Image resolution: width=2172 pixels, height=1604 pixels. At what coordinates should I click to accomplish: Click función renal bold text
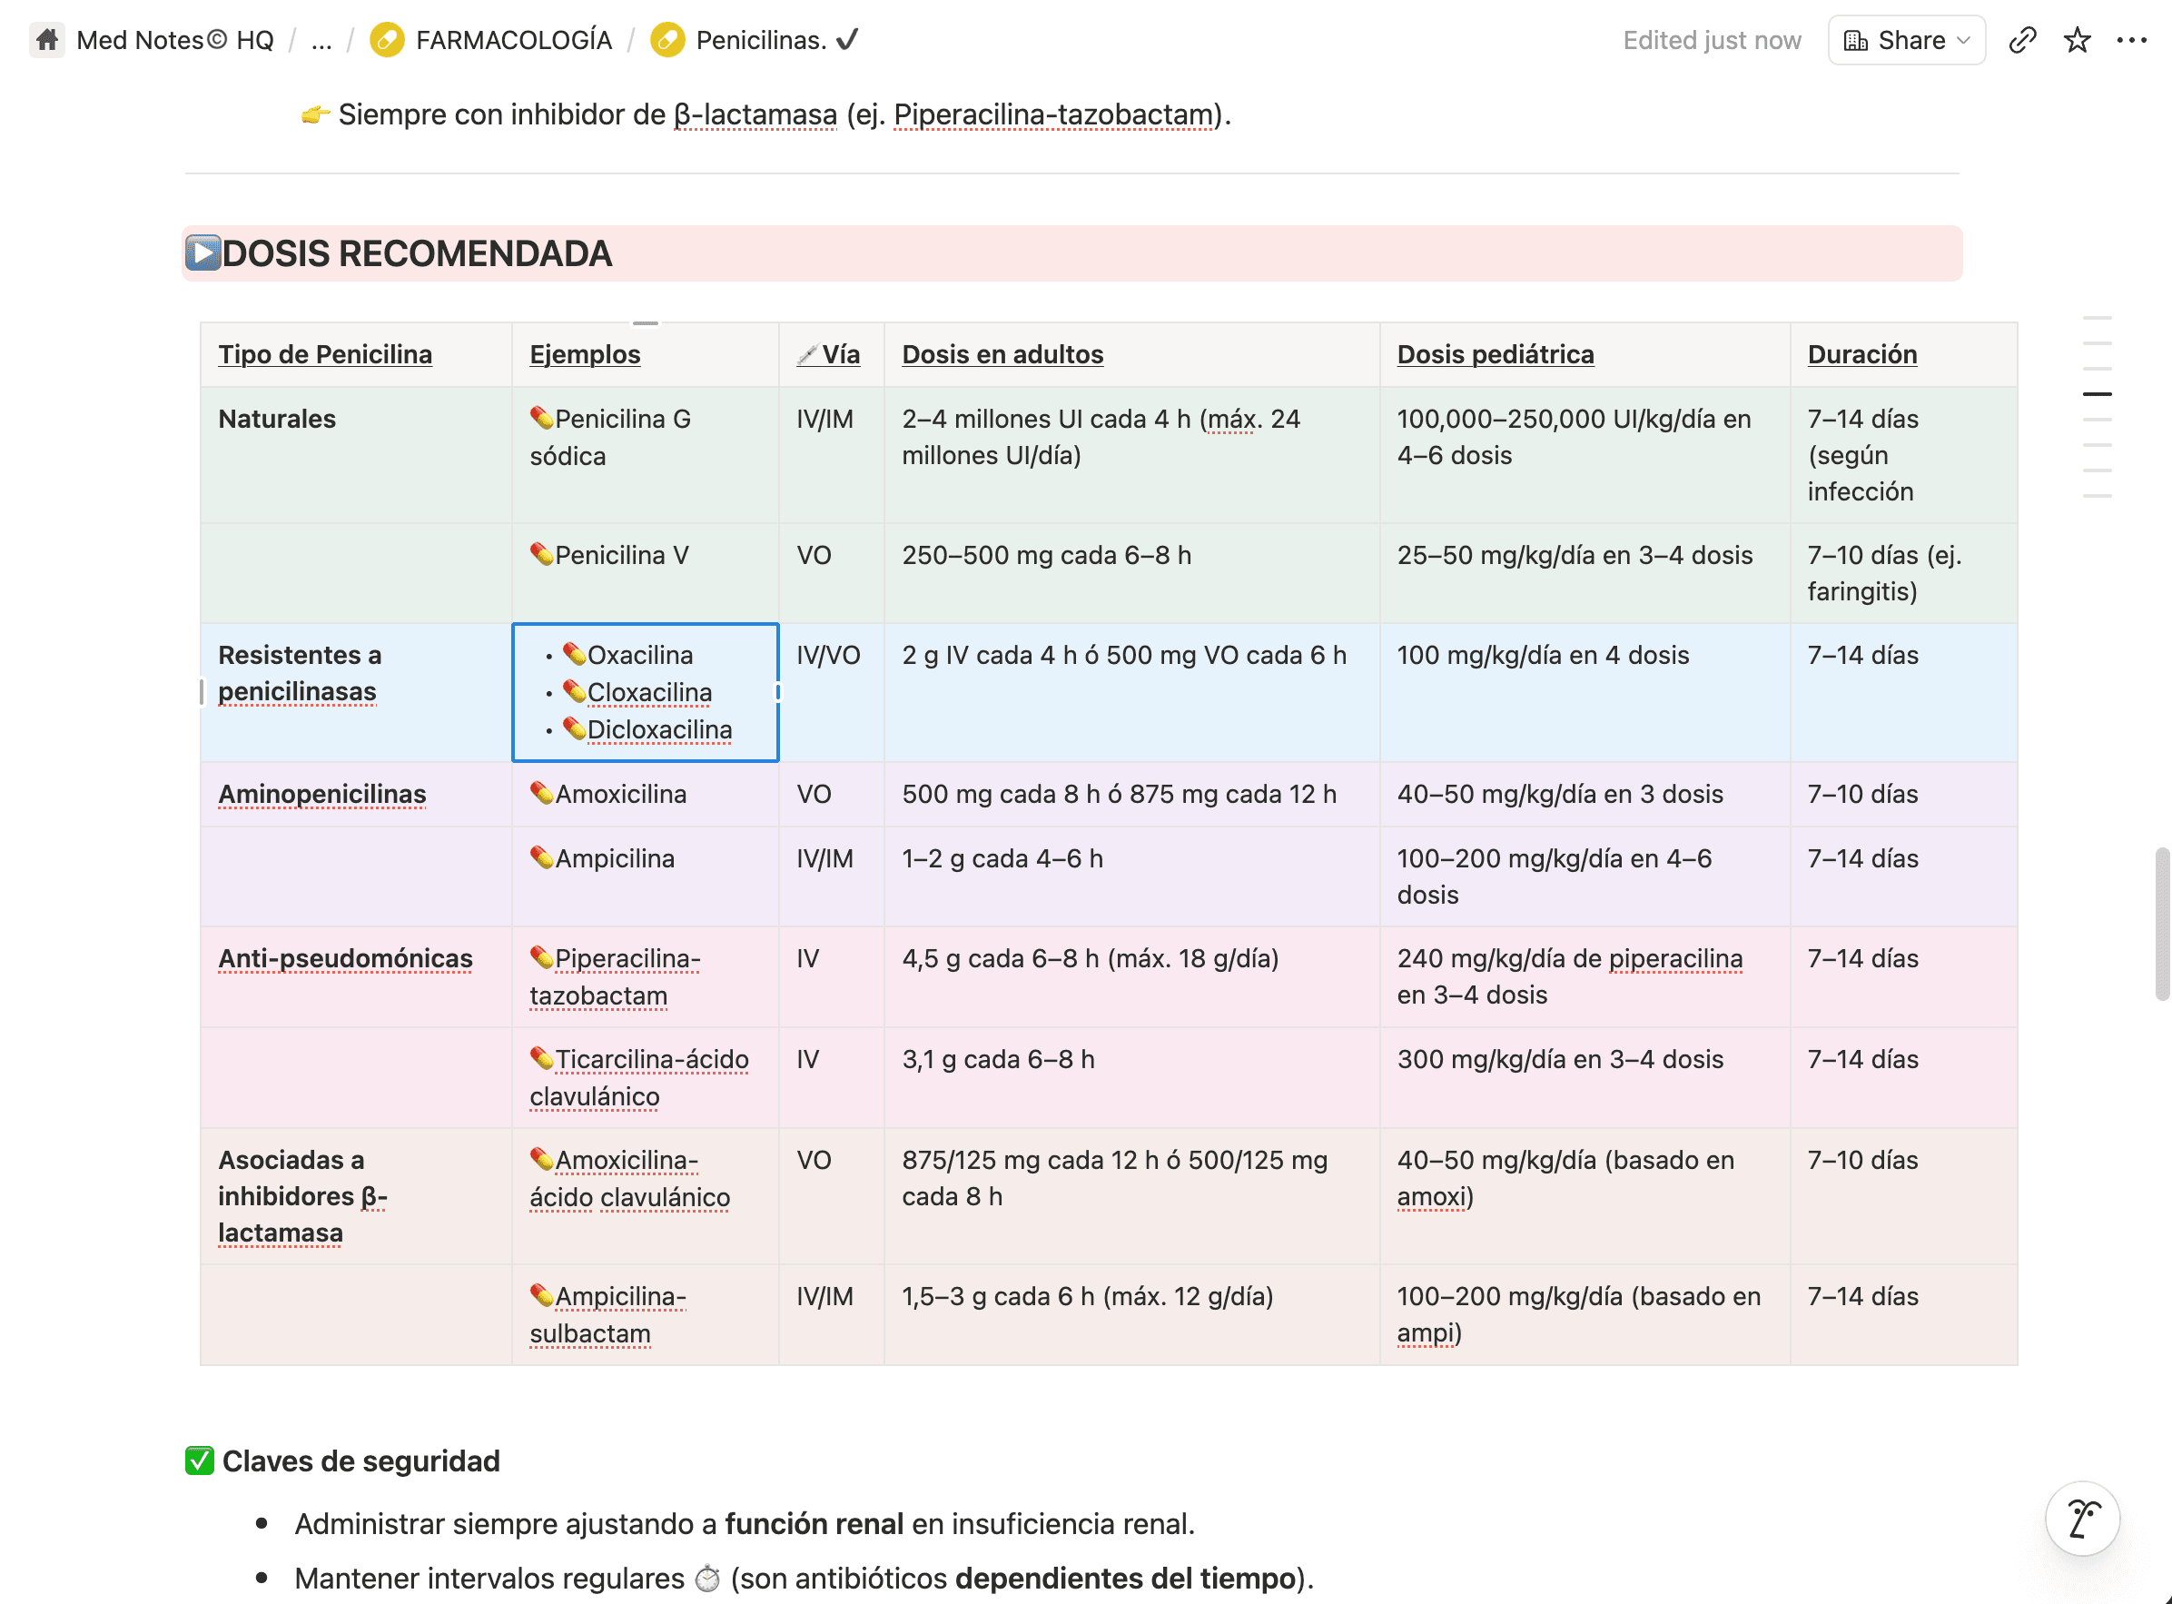814,1524
